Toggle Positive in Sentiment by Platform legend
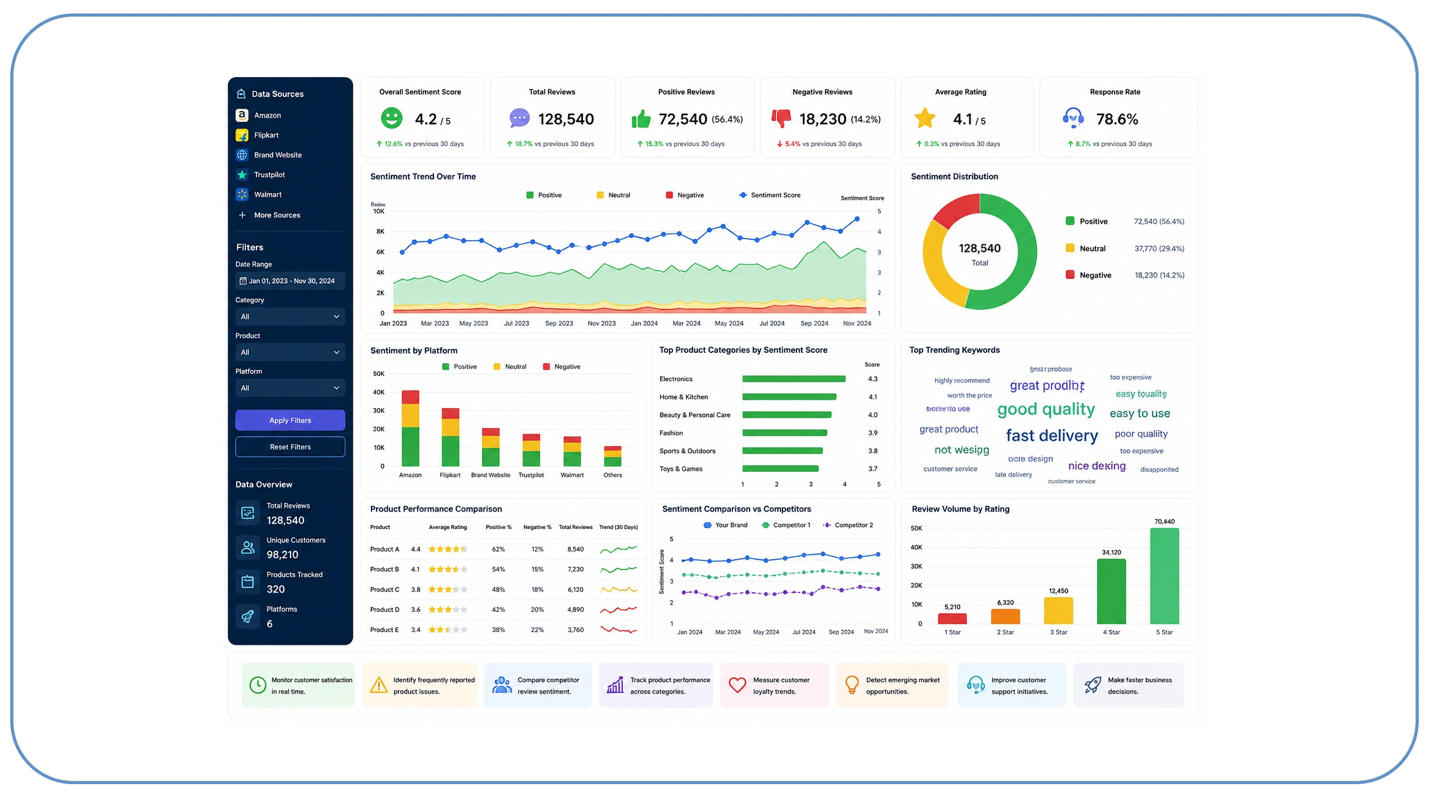1429x797 pixels. (460, 367)
